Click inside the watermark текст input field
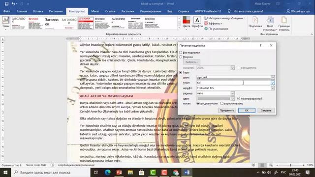 tap(233, 83)
